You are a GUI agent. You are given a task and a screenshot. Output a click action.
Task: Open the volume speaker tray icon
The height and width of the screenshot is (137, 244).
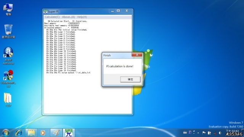pyautogui.click(x=220, y=133)
